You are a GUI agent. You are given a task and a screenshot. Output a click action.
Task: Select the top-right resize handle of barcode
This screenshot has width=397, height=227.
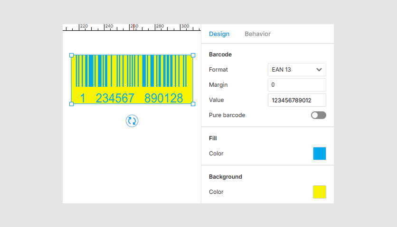[x=193, y=55]
